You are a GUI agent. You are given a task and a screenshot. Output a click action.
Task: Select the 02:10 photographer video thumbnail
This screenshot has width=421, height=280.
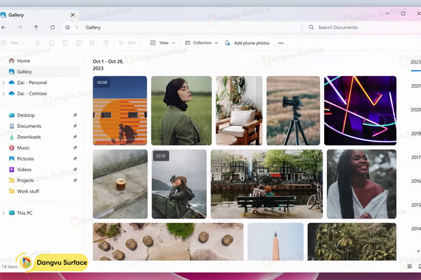pos(179,184)
